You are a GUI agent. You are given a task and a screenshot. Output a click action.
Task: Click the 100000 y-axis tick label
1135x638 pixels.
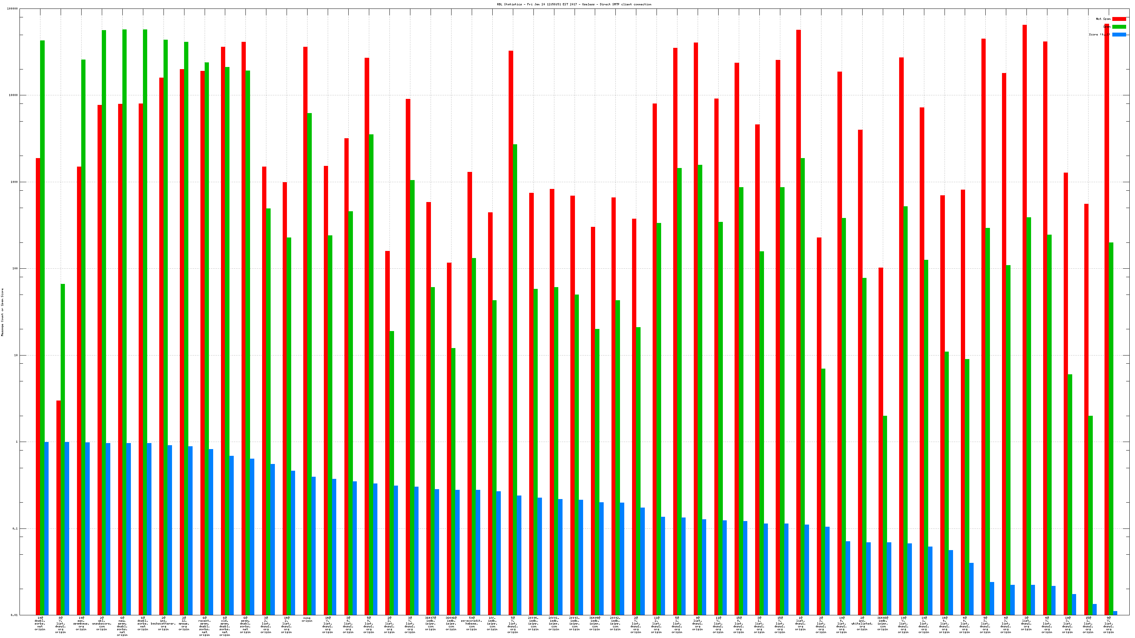point(12,9)
